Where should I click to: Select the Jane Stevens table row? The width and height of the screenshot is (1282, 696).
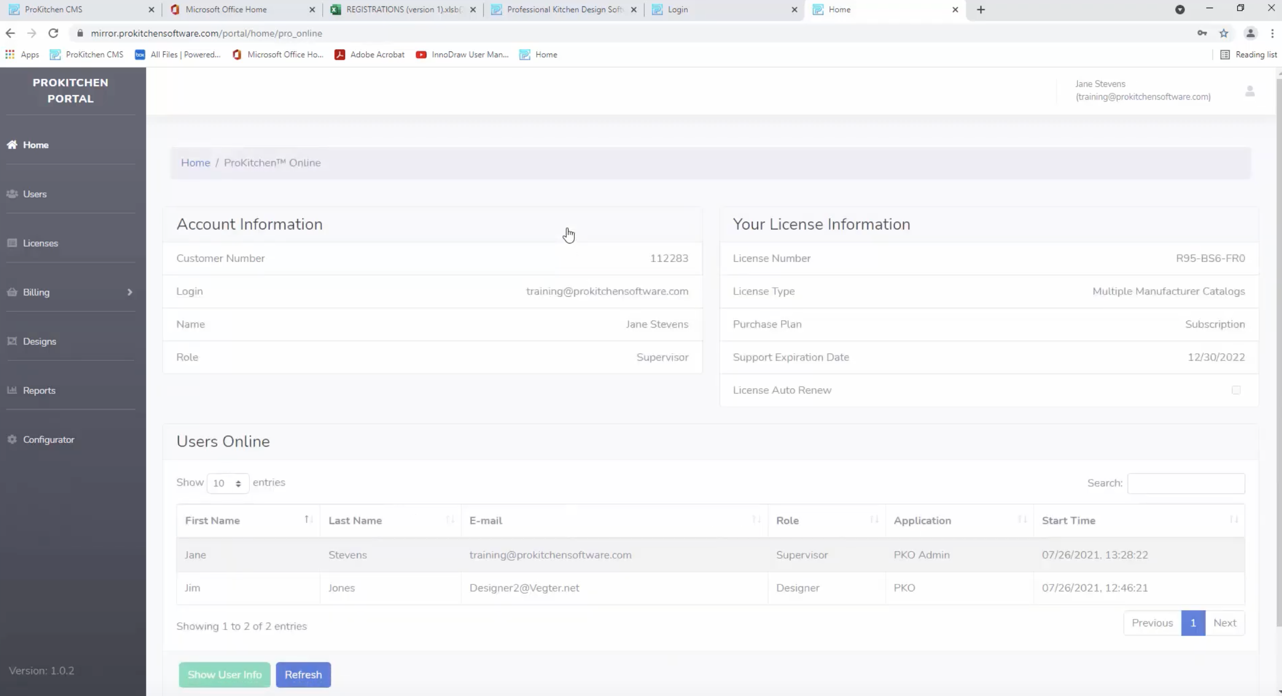pos(711,555)
